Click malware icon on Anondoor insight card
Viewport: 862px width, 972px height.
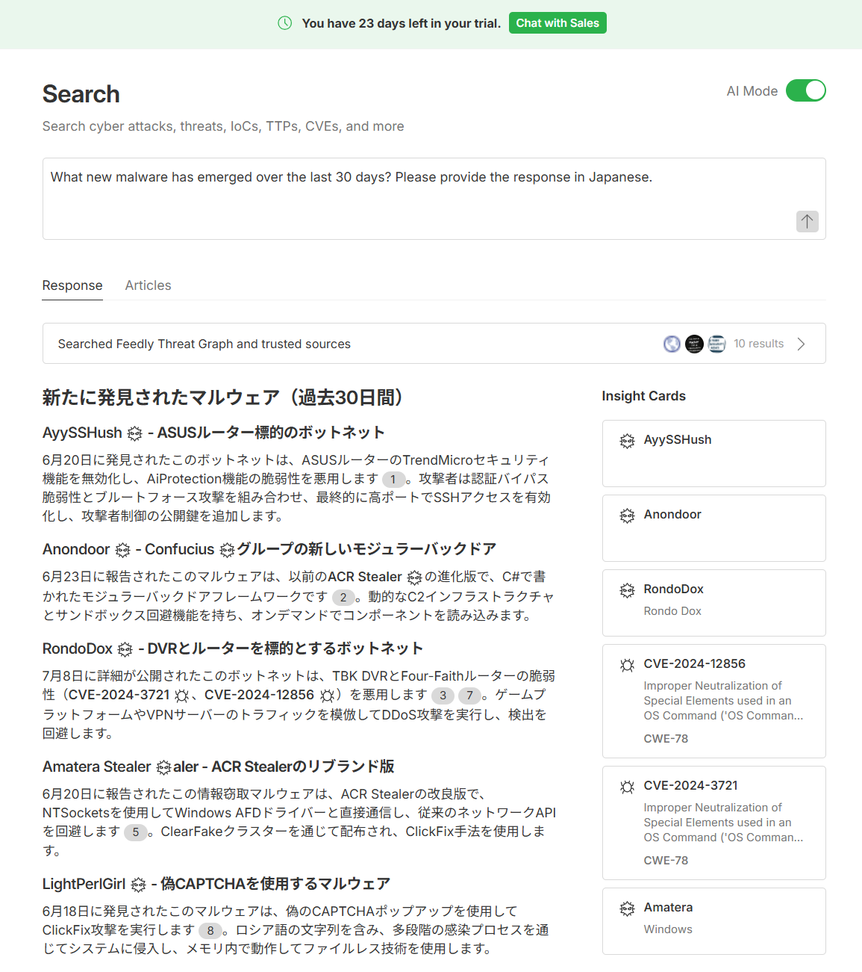point(627,516)
